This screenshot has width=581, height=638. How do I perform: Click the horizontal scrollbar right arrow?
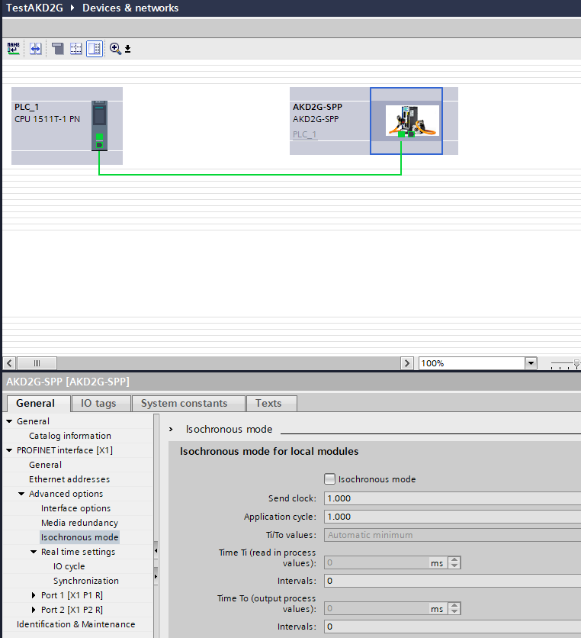(407, 363)
